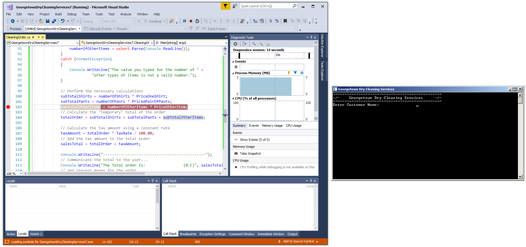Screen dimensions: 526x247
Task: Click the Diagnostic Tools output window icon
Action: (x=245, y=44)
